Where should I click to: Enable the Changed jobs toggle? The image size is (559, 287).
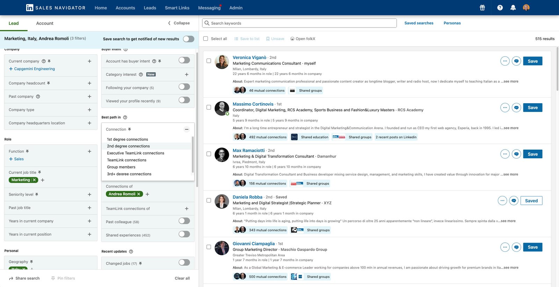(184, 263)
